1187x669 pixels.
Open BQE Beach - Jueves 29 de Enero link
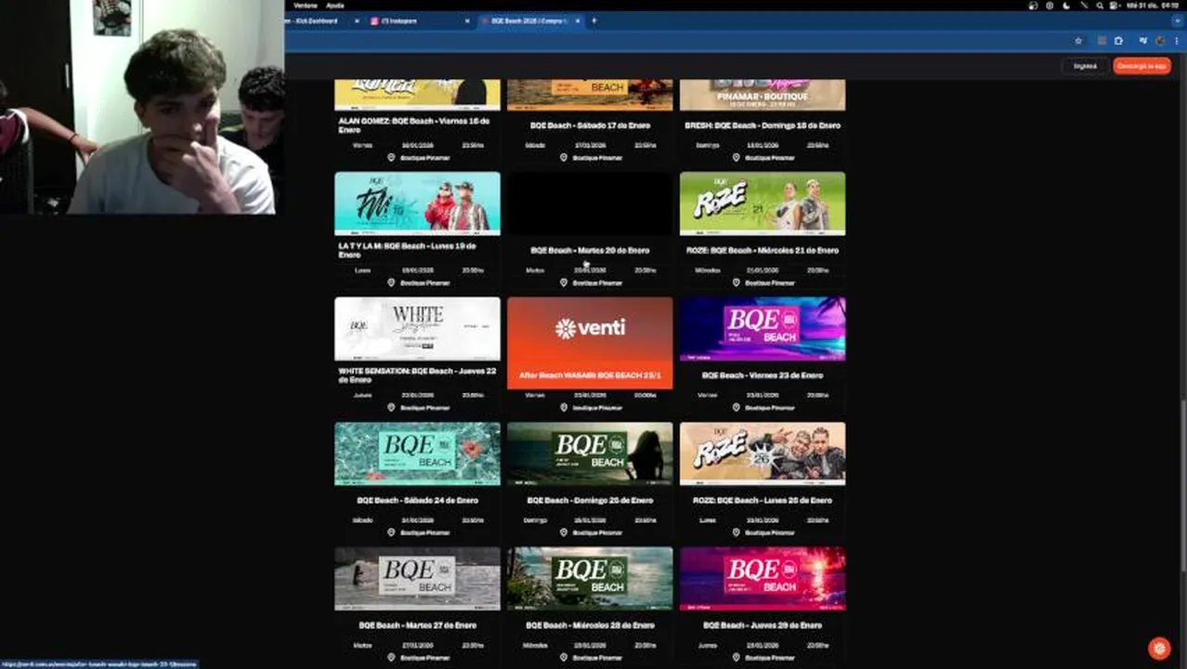[763, 625]
